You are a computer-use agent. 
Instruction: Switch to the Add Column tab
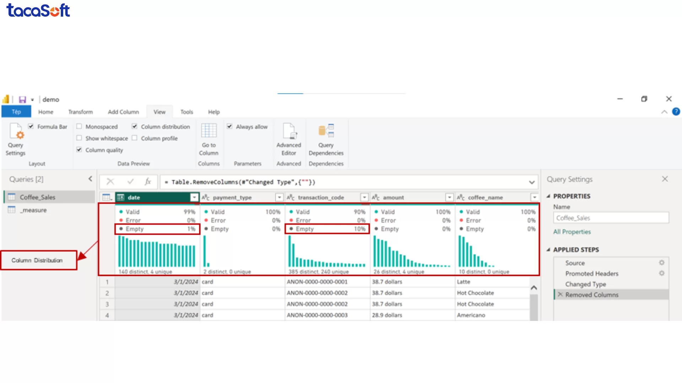tap(123, 112)
